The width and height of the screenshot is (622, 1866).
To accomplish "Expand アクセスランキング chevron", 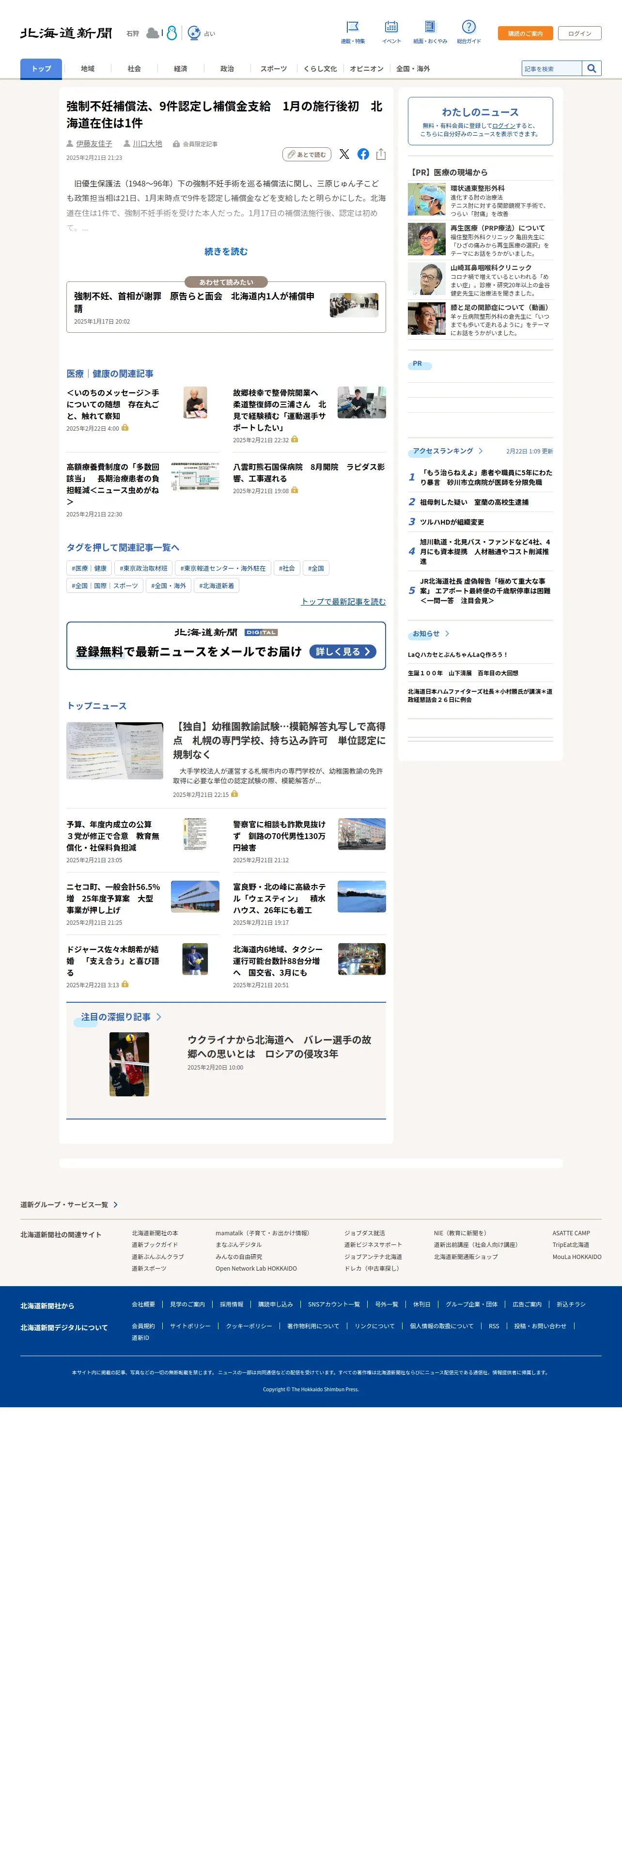I will [480, 451].
